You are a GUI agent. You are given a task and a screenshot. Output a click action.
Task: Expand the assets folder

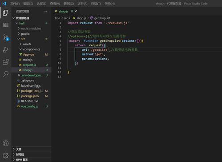point(32,44)
